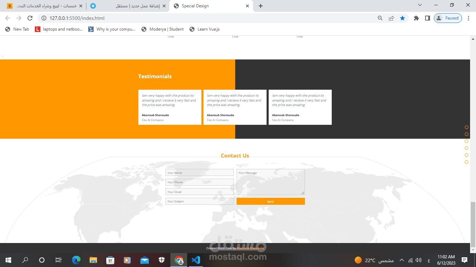Open Task View on taskbar
Viewport: 476px width, 267px height.
[59, 260]
